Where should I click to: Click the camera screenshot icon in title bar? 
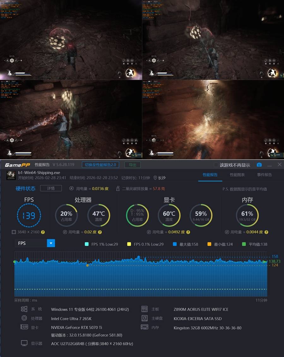(259, 165)
